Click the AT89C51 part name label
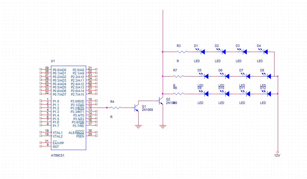307x179 pixels. (x=58, y=156)
